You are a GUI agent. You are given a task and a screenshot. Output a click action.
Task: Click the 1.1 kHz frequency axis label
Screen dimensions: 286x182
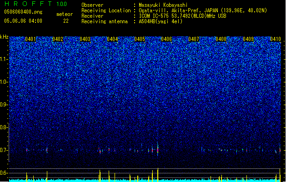[4, 59]
